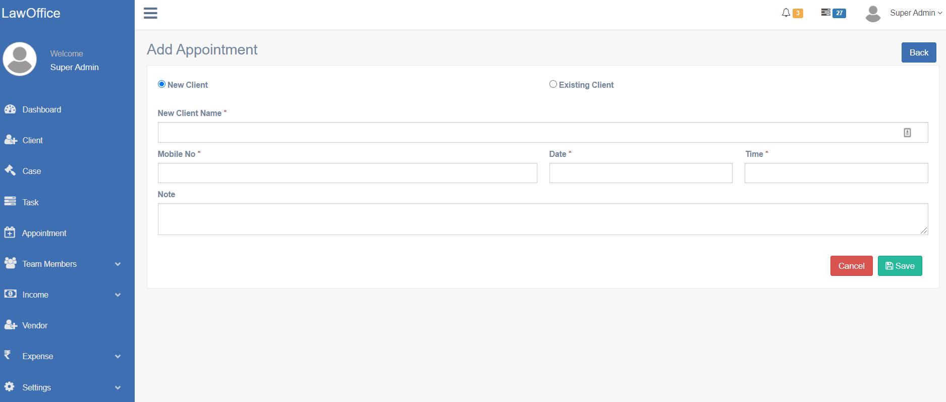Click the hamburger menu icon
The image size is (946, 402).
[150, 13]
